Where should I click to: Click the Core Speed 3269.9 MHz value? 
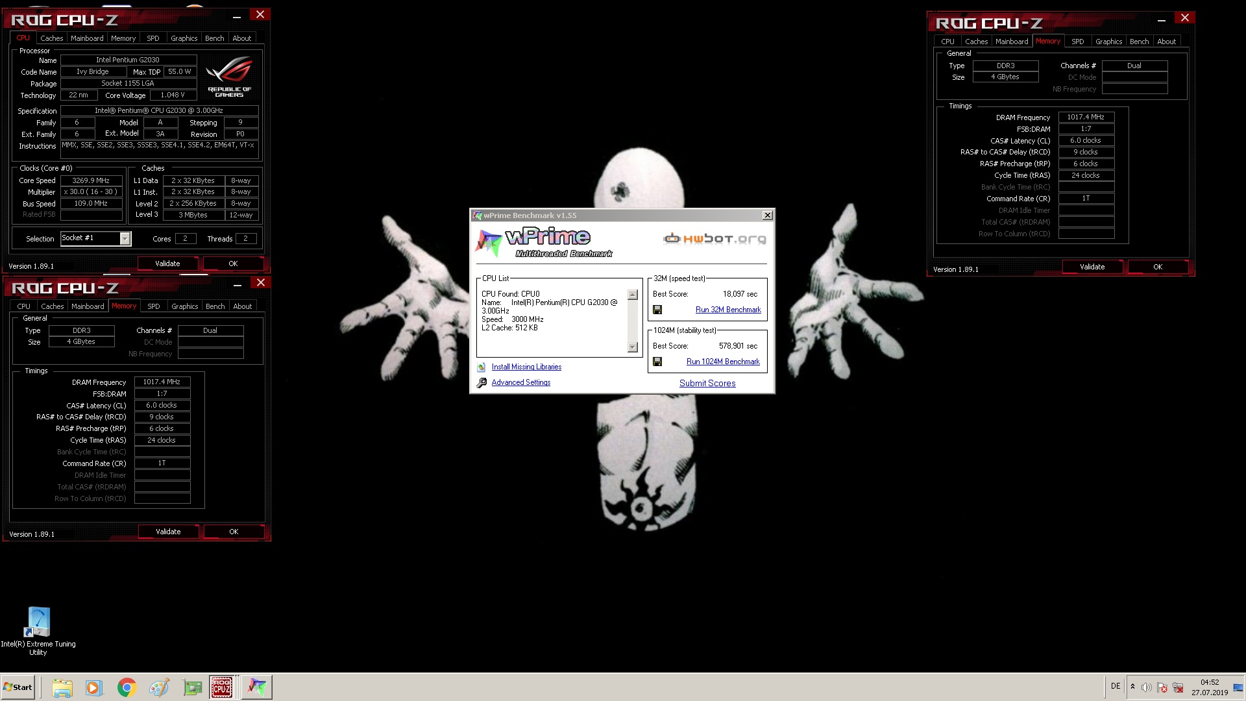(x=92, y=181)
